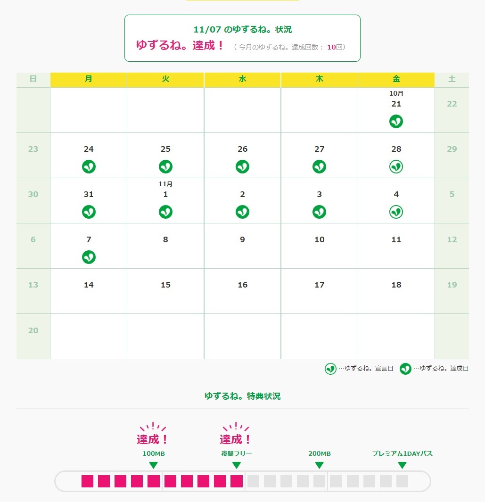Viewport: 485px width, 502px height.
Task: Select the 月 (Monday) column header
Action: [89, 80]
